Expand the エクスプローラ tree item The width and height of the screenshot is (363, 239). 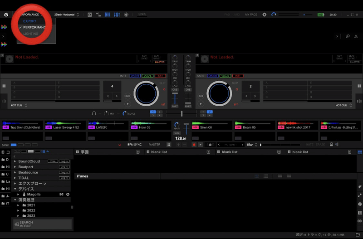point(15,184)
